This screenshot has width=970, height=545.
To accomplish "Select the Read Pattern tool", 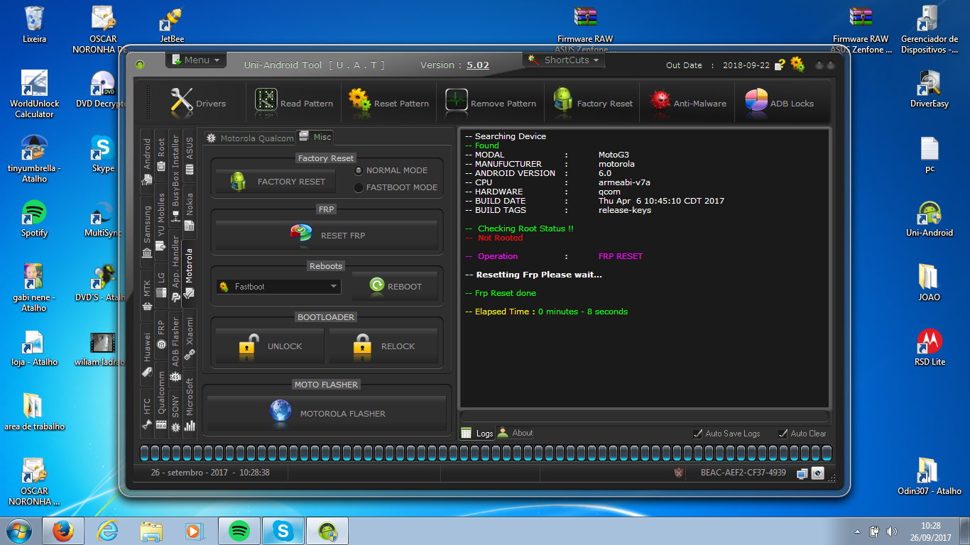I will (x=294, y=104).
